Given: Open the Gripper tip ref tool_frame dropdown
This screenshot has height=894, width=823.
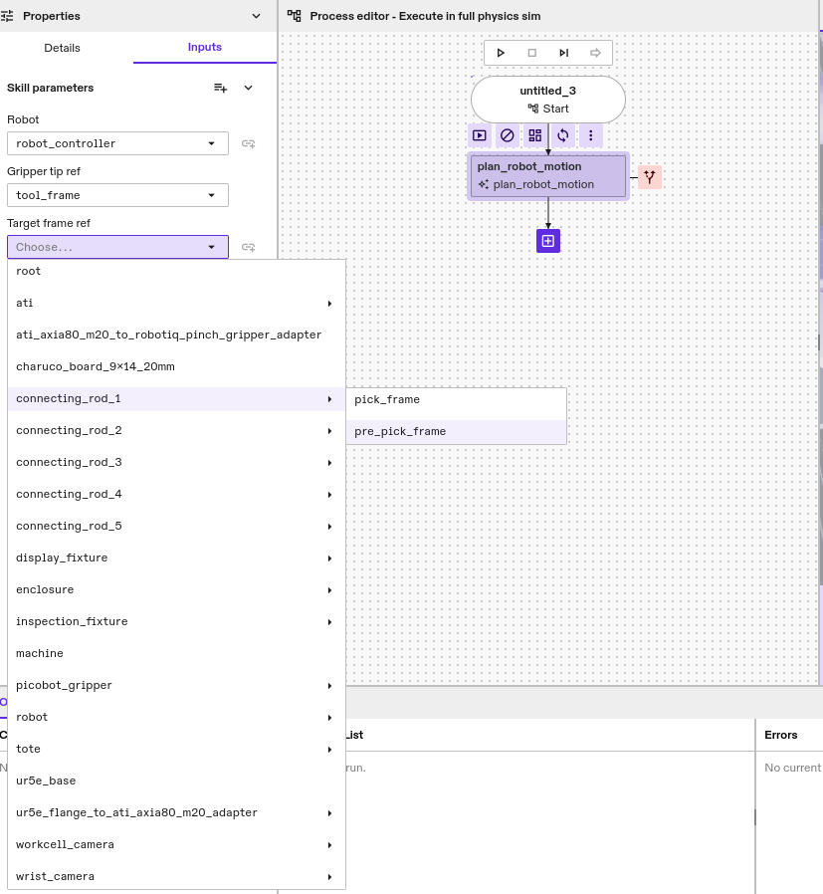Looking at the screenshot, I should click(117, 195).
